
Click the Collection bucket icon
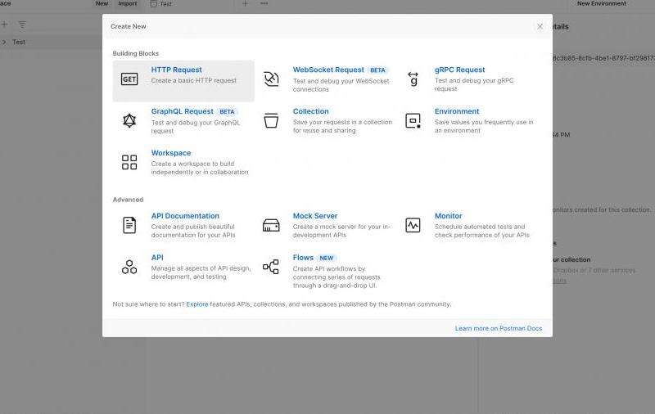click(271, 120)
